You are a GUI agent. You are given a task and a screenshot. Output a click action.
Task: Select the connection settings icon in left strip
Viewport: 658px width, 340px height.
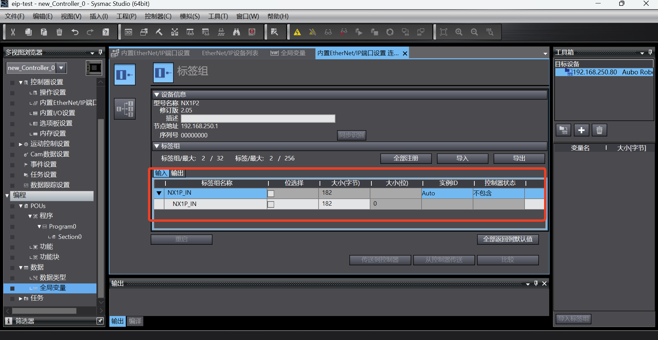click(125, 109)
